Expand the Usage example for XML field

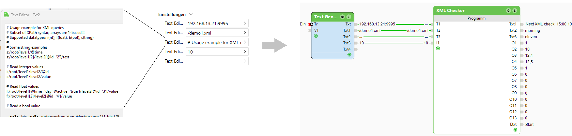pyautogui.click(x=245, y=42)
